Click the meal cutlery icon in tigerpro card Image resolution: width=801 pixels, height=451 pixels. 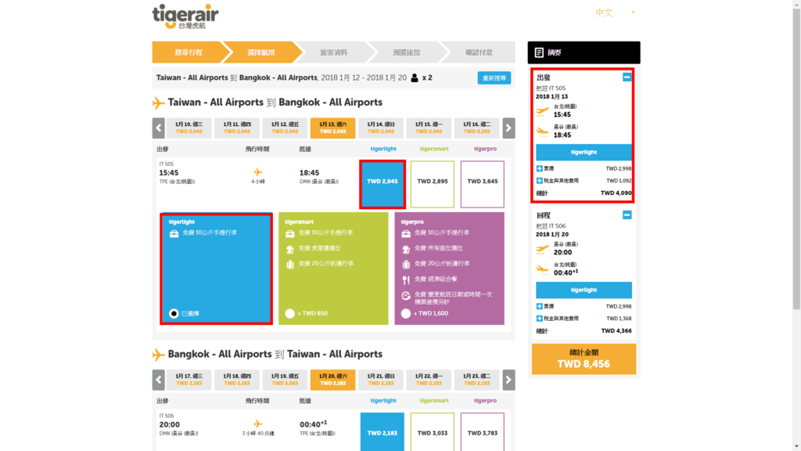[406, 280]
